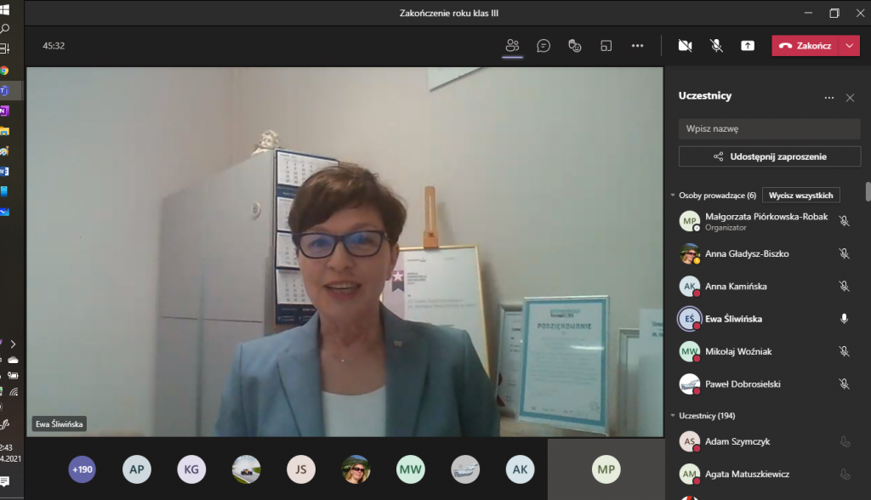871x500 pixels.
Task: Click the muted mic beside Anna Kamińska
Action: [x=844, y=287]
